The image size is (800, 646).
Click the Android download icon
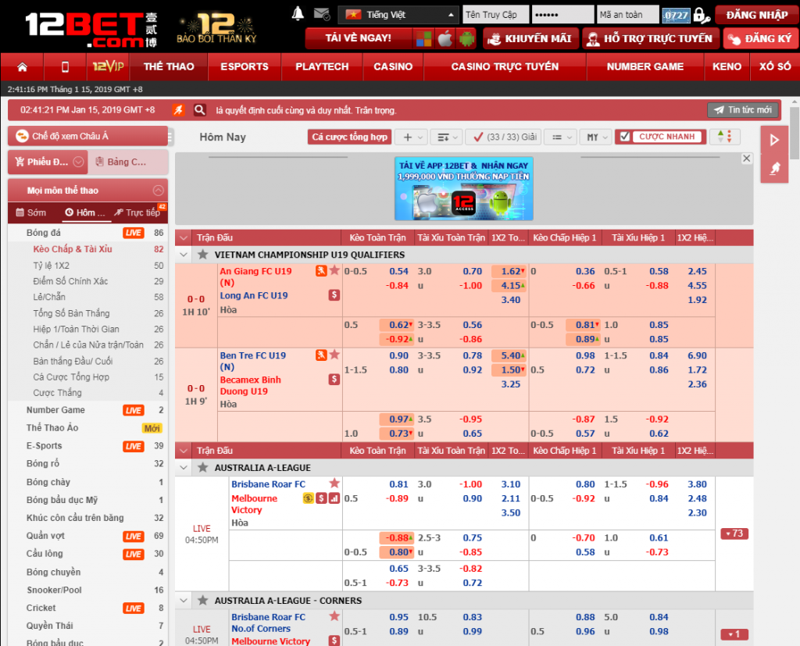click(466, 38)
